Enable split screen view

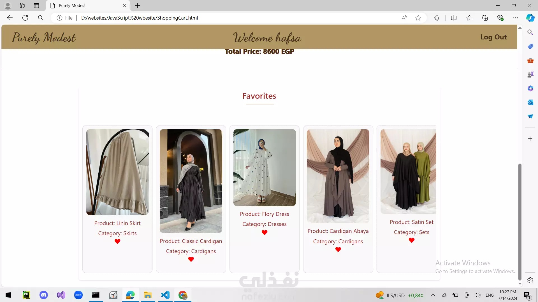(x=454, y=18)
